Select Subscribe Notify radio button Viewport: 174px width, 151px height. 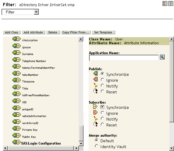click(x=102, y=119)
